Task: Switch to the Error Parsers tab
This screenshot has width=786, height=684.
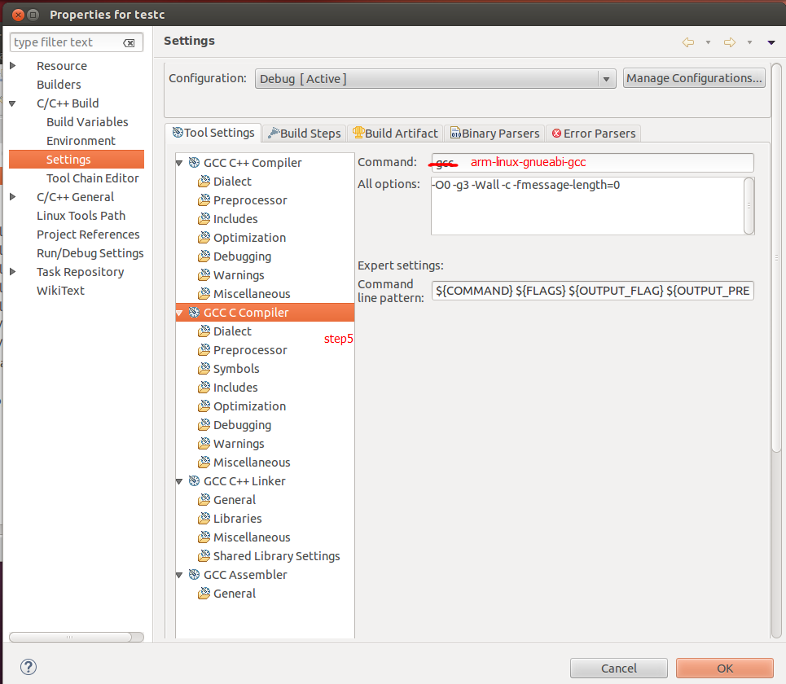Action: (594, 134)
